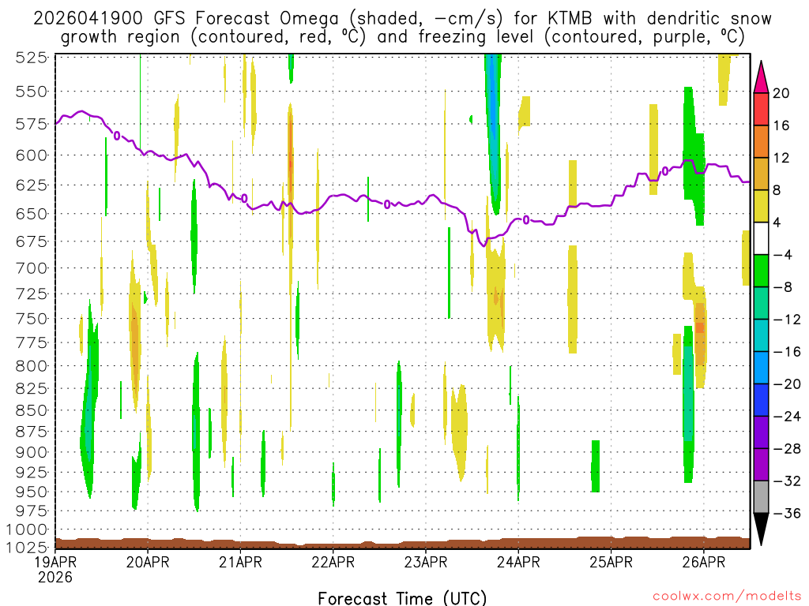Click the gray colorbar swatch between -32 and -36
Image resolution: width=809 pixels, height=606 pixels.
[761, 497]
